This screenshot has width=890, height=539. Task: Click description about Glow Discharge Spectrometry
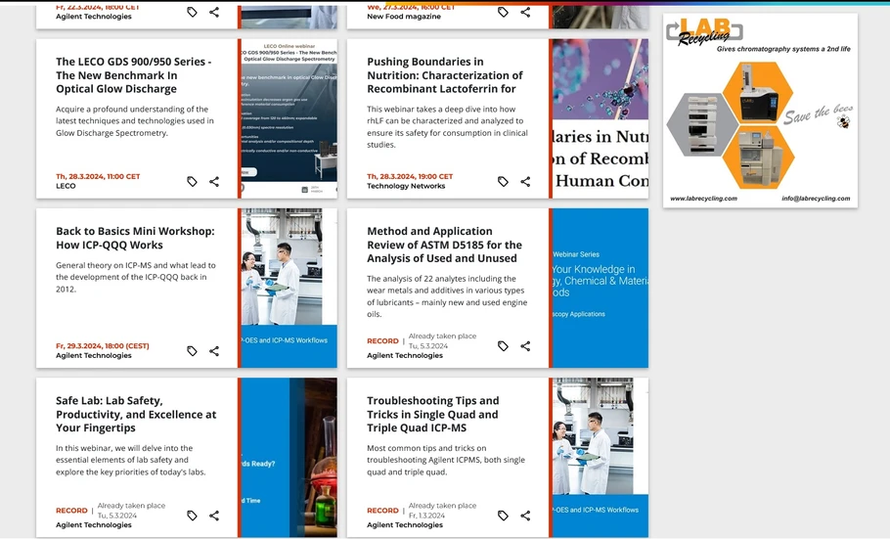[x=135, y=121]
